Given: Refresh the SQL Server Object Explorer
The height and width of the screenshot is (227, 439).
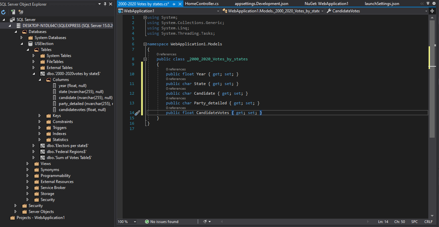Looking at the screenshot, I should (x=3, y=12).
